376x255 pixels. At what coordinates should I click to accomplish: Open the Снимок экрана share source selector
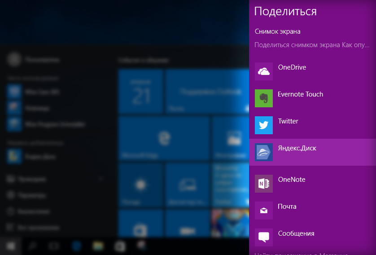pyautogui.click(x=277, y=31)
